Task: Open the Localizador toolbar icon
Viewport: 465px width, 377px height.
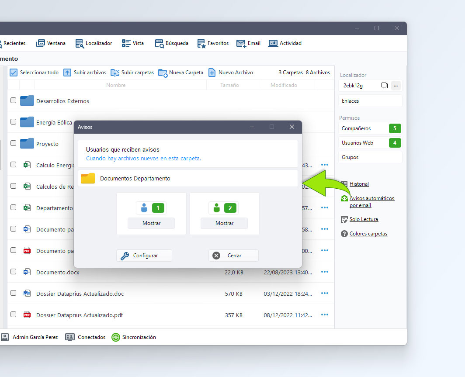Action: [x=80, y=43]
